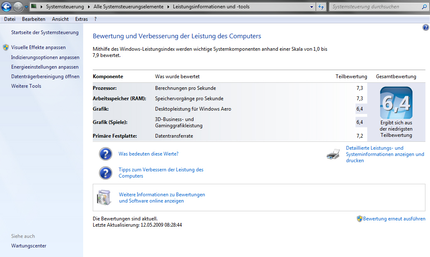Select the Grafik (Spiele): row label
Viewport: 430px width, 257px height.
pos(110,122)
